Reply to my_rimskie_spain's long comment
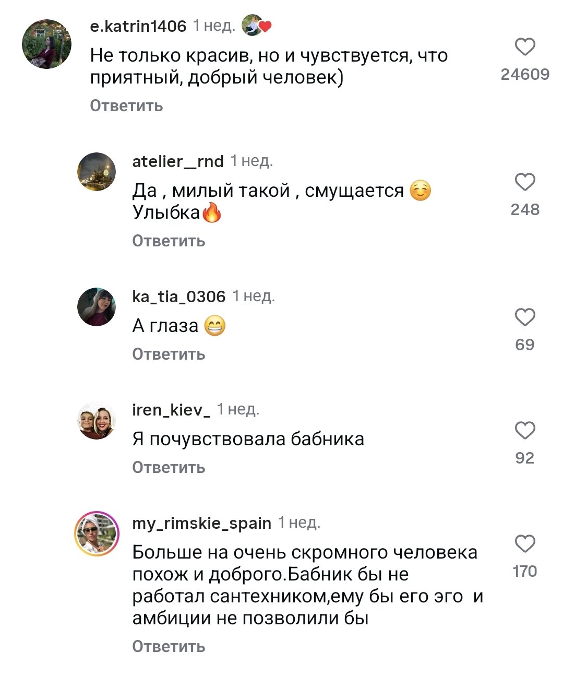 [x=169, y=647]
